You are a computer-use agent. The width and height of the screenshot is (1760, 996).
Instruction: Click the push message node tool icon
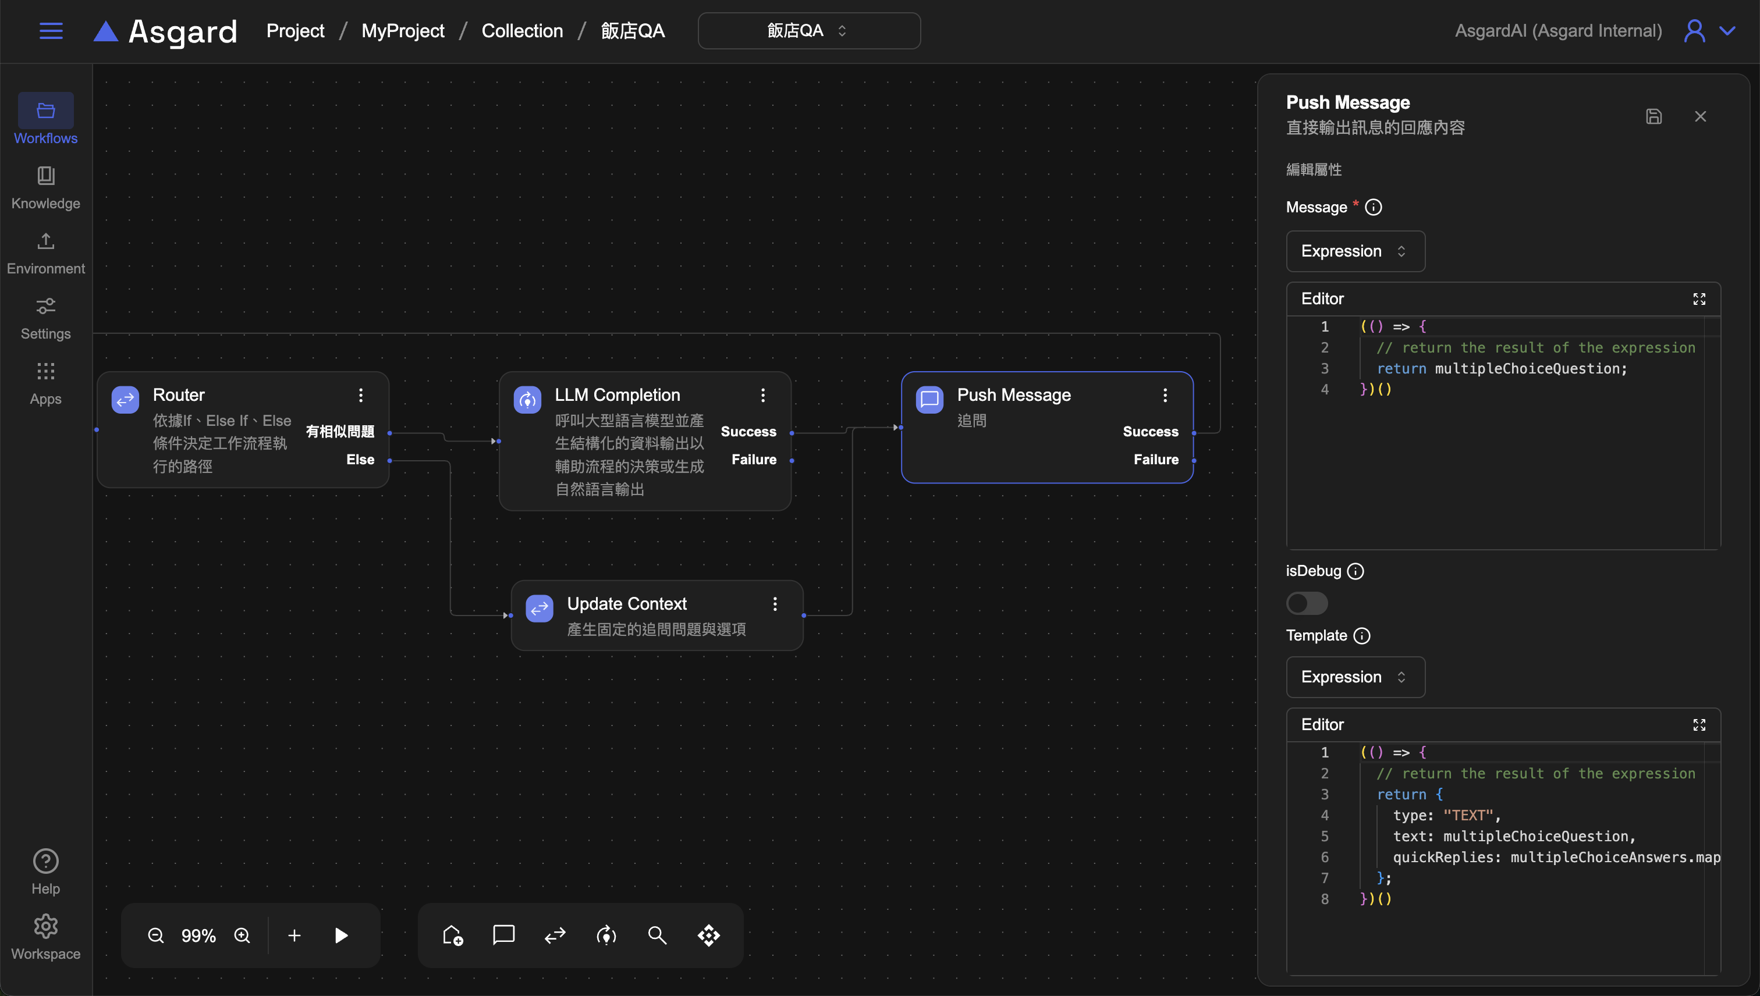[x=503, y=935]
